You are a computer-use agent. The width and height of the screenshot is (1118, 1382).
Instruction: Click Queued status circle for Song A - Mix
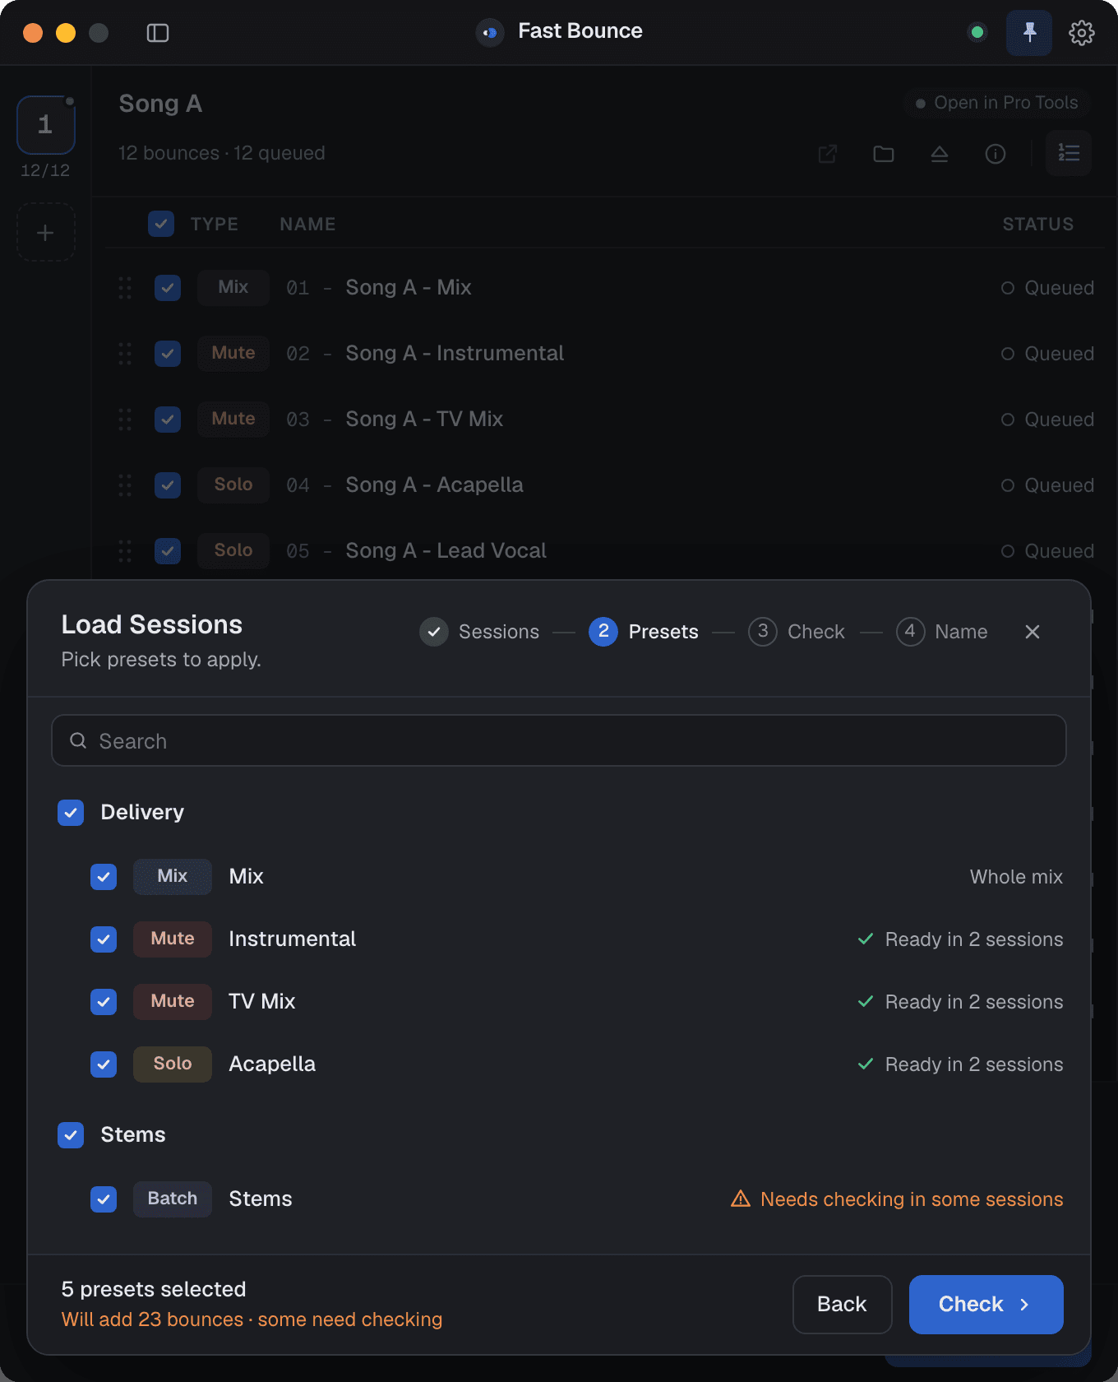[x=1008, y=288]
